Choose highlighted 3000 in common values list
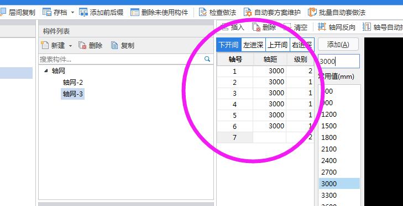 339,183
